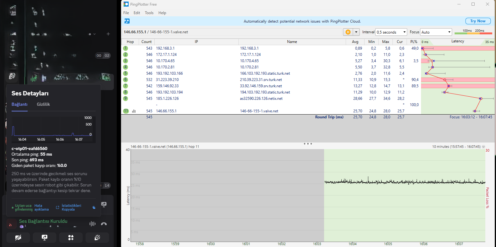
Task: Expand the arrow next to the pause button
Action: pos(356,32)
